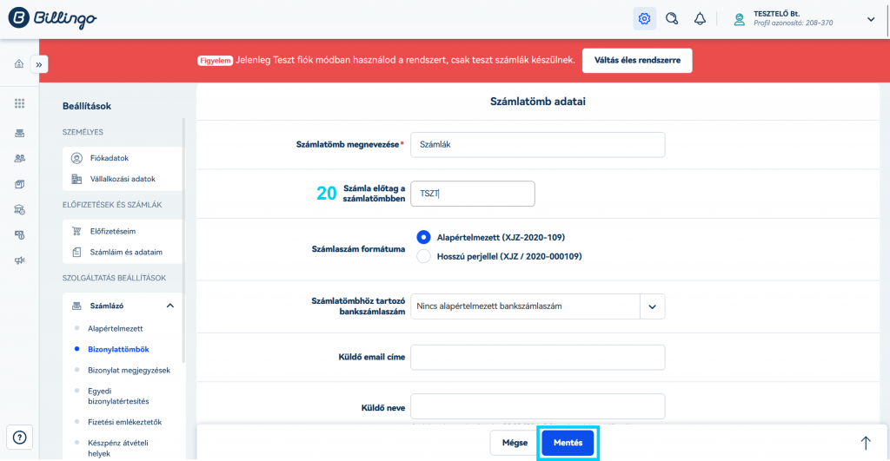Viewport: 890px width, 461px height.
Task: Open notifications bell icon
Action: pyautogui.click(x=700, y=19)
